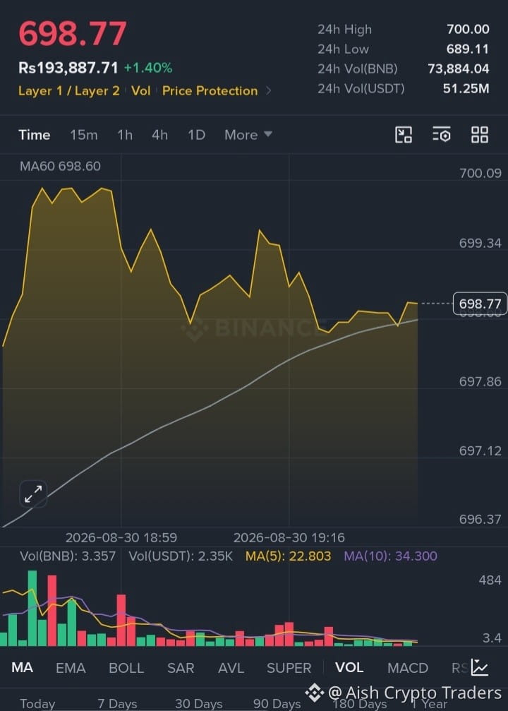Viewport: 508px width, 711px height.
Task: Click the 24h Vol(BNB) value 73,884.04
Action: (459, 69)
